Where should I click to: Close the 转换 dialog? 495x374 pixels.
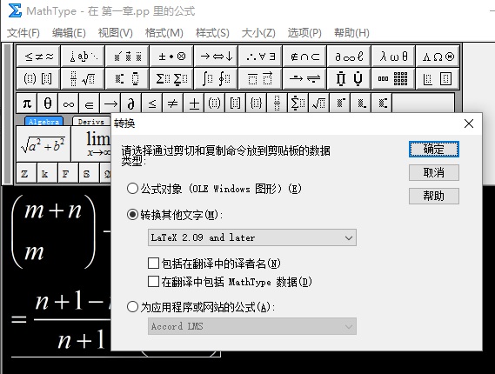pyautogui.click(x=469, y=124)
